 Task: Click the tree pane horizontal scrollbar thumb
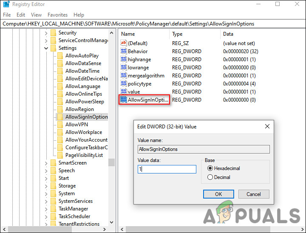(40, 229)
